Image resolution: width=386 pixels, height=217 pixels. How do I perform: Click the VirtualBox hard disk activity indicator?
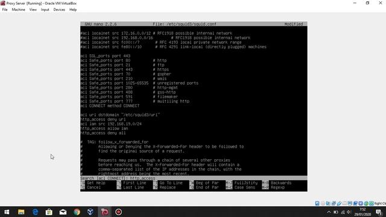317,203
